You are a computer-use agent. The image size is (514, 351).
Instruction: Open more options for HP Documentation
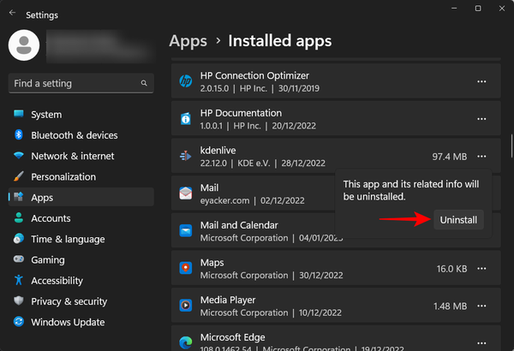point(481,119)
